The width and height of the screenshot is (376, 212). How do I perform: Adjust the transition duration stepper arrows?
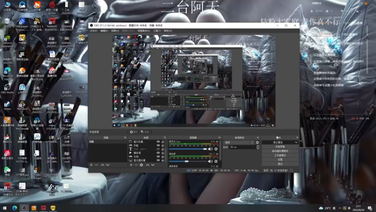click(258, 147)
